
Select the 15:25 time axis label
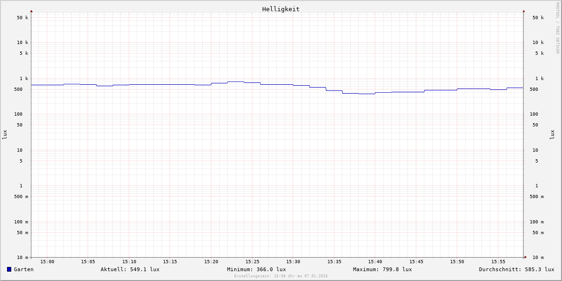click(252, 262)
